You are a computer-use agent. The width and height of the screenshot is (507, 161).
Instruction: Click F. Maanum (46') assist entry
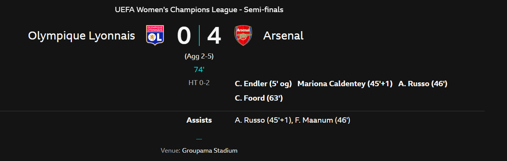pyautogui.click(x=323, y=120)
